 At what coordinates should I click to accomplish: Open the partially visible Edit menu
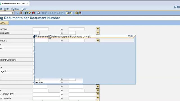tap(1, 9)
